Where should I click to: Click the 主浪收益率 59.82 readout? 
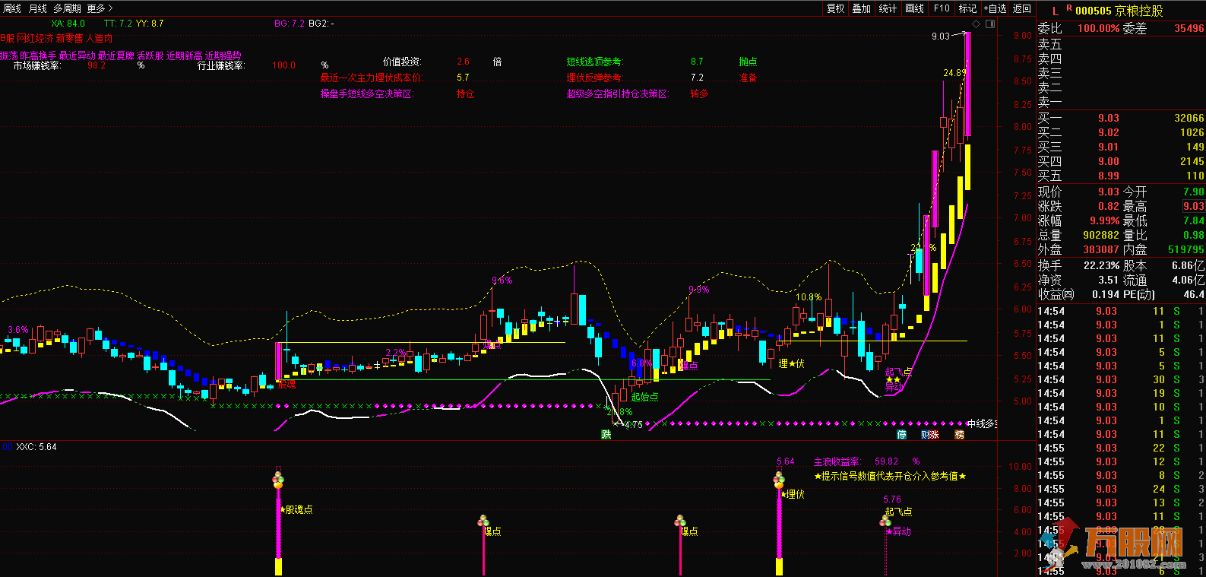(866, 461)
